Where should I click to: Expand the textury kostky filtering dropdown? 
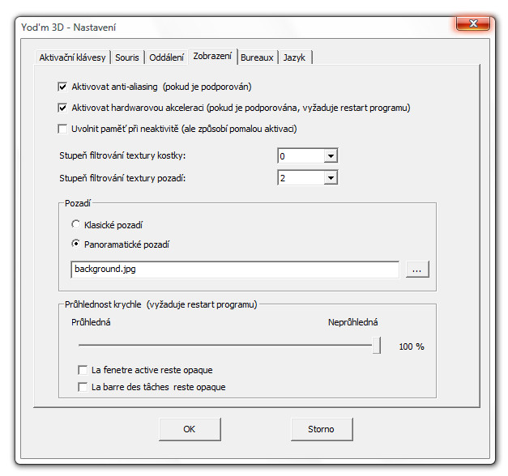point(331,156)
